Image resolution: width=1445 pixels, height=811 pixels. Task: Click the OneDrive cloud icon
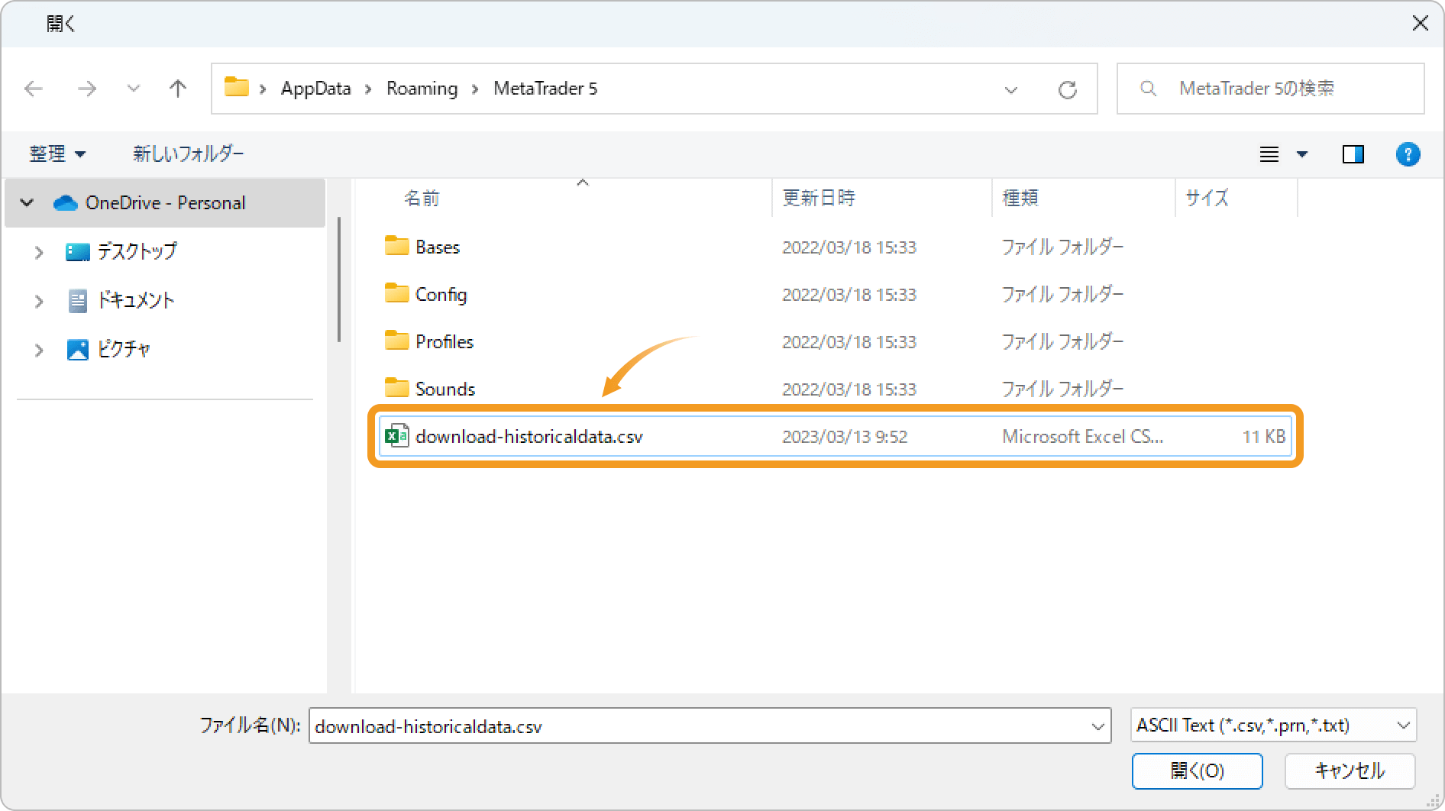[x=66, y=203]
